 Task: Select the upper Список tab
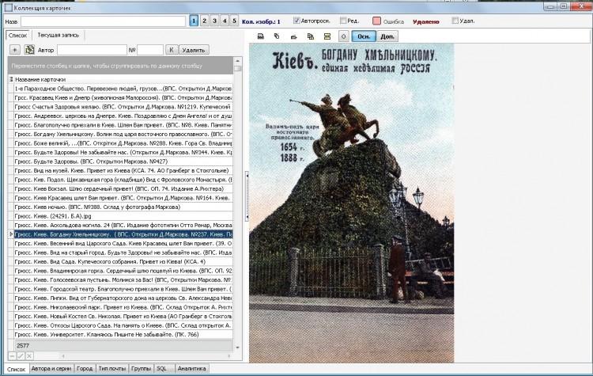tap(17, 35)
